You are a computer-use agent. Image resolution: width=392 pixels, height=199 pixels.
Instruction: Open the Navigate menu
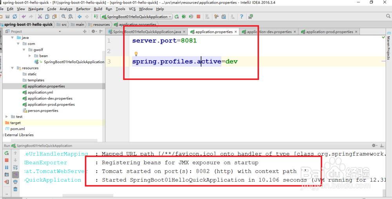[x=36, y=9]
